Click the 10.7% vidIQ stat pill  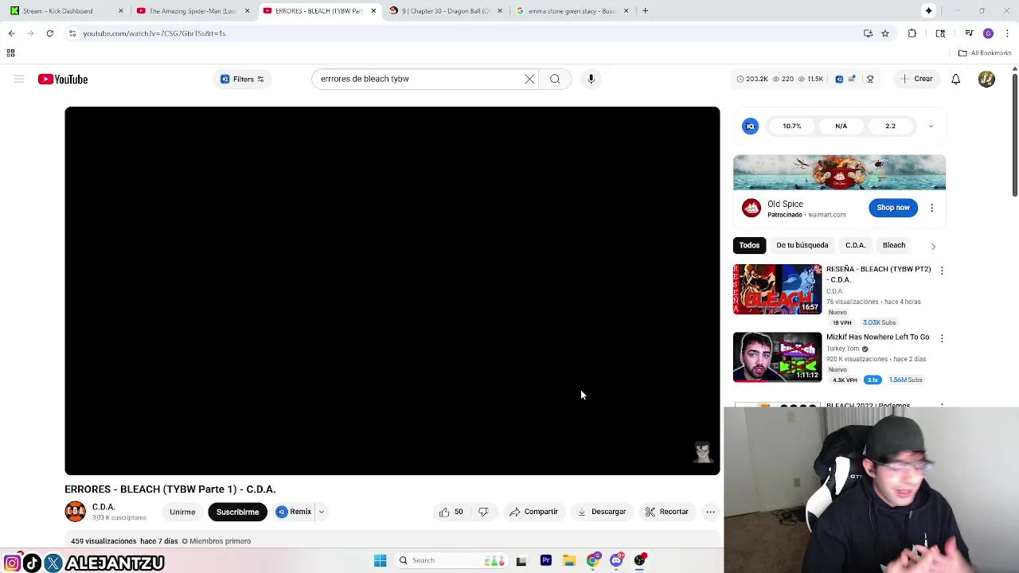[x=791, y=126]
